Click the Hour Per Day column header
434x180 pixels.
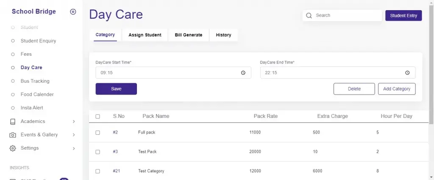pyautogui.click(x=396, y=116)
